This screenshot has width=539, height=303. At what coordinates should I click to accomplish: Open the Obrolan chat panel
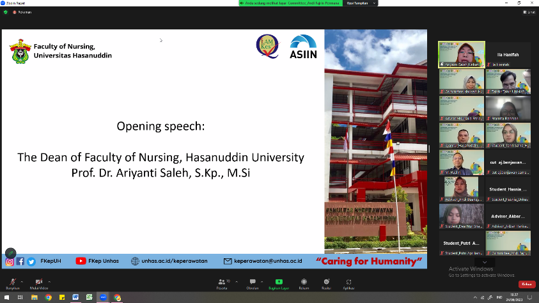click(x=253, y=283)
